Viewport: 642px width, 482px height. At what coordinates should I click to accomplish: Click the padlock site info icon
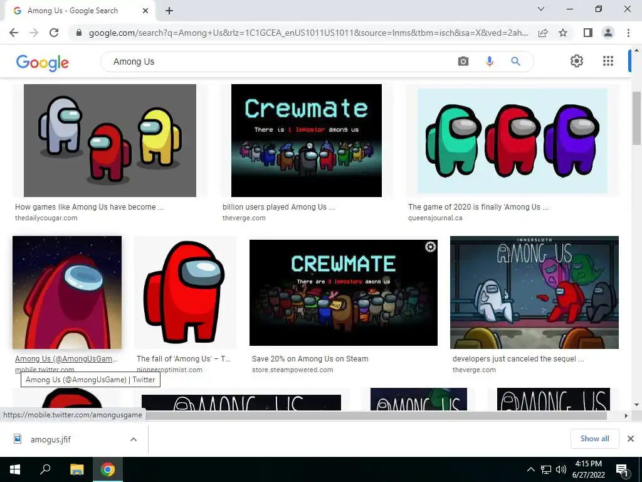79,33
